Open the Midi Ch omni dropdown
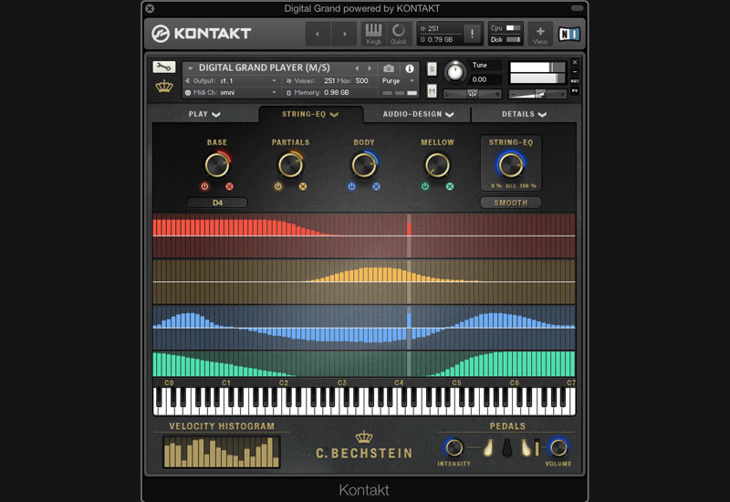 click(x=231, y=93)
